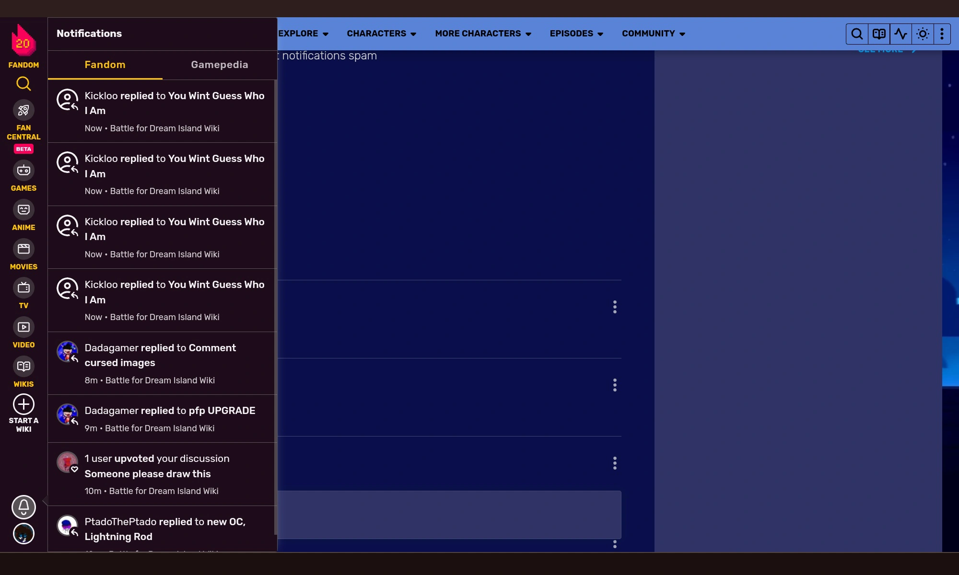Expand the Community dropdown menu
Viewport: 959px width, 575px height.
pyautogui.click(x=653, y=34)
